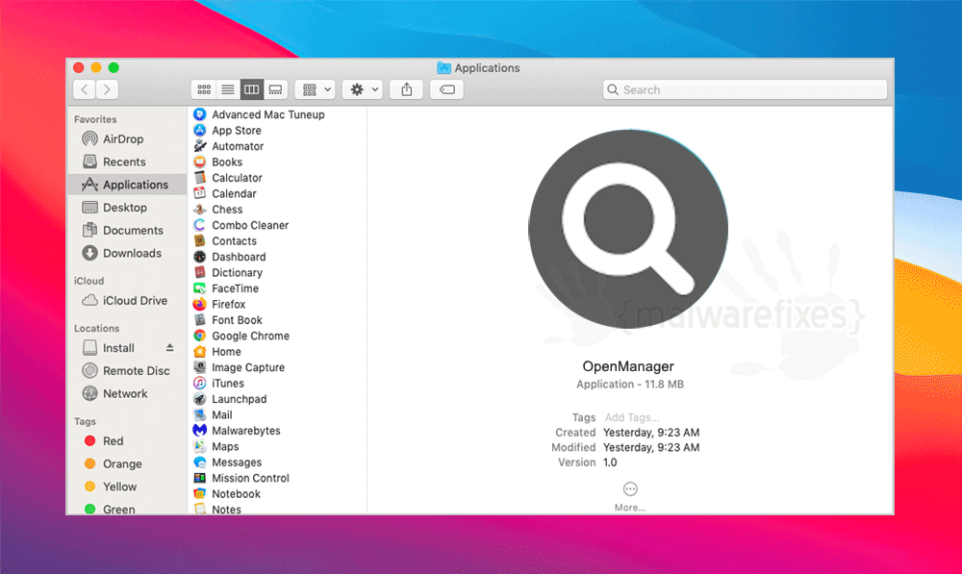Viewport: 962px width, 574px height.
Task: Click the OpenManager preview icon
Action: point(628,229)
